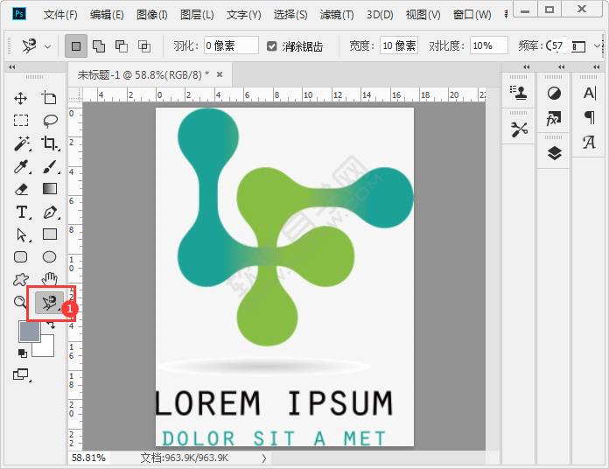Expand the collapsed tools panel arrows
609x469 pixels.
[12, 67]
